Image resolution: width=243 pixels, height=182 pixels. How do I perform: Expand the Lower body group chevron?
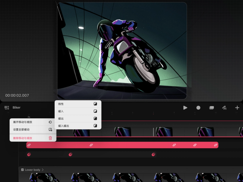[x=43, y=170]
